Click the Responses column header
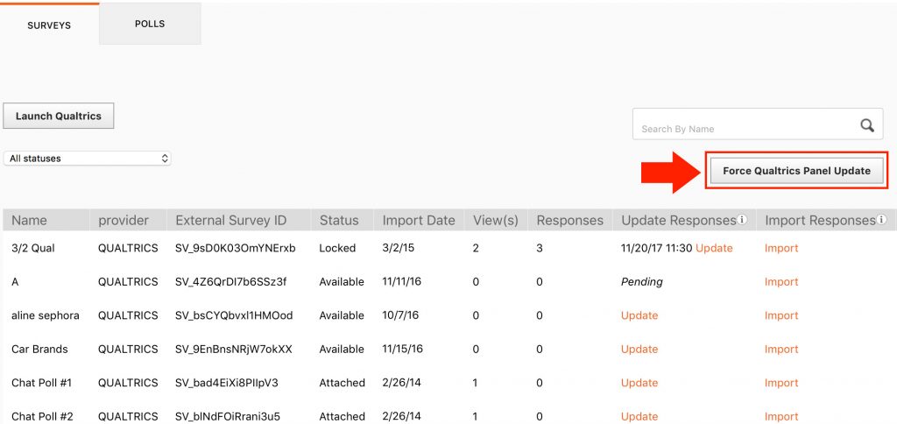897x424 pixels. [569, 220]
